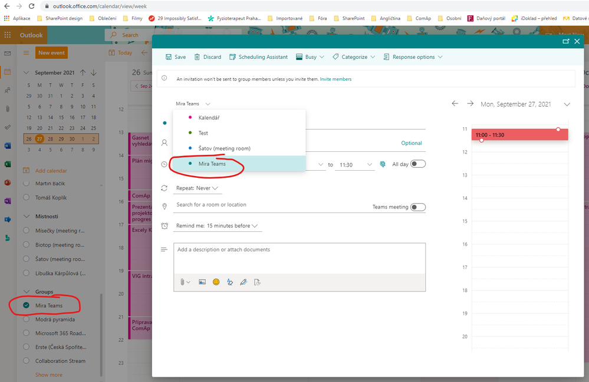Image resolution: width=589 pixels, height=382 pixels.
Task: Select Biotop meeting room calendar
Action: pyautogui.click(x=26, y=244)
